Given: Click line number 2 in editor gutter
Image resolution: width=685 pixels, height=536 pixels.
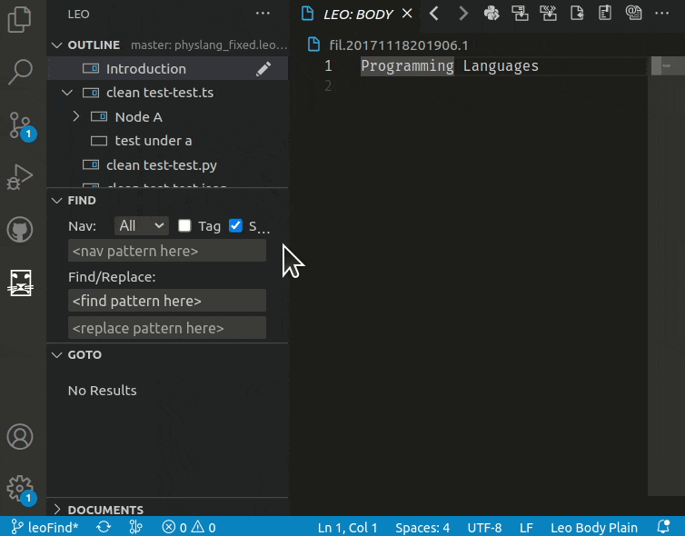Looking at the screenshot, I should point(328,85).
